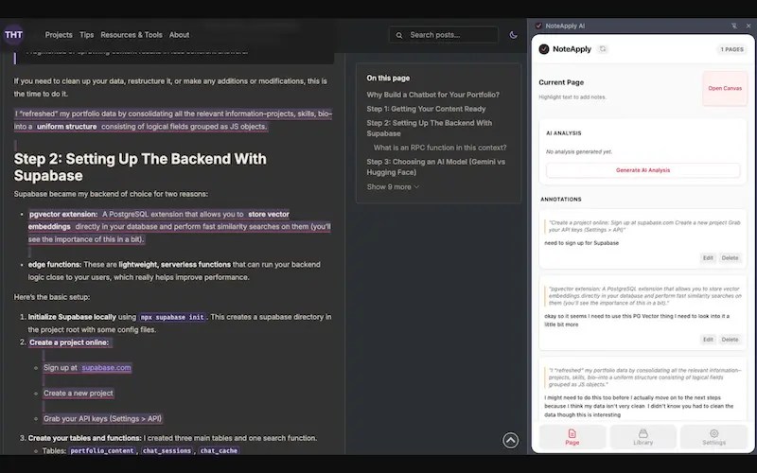The image size is (757, 473).
Task: Pin the NoteApply AI side panel
Action: click(734, 26)
